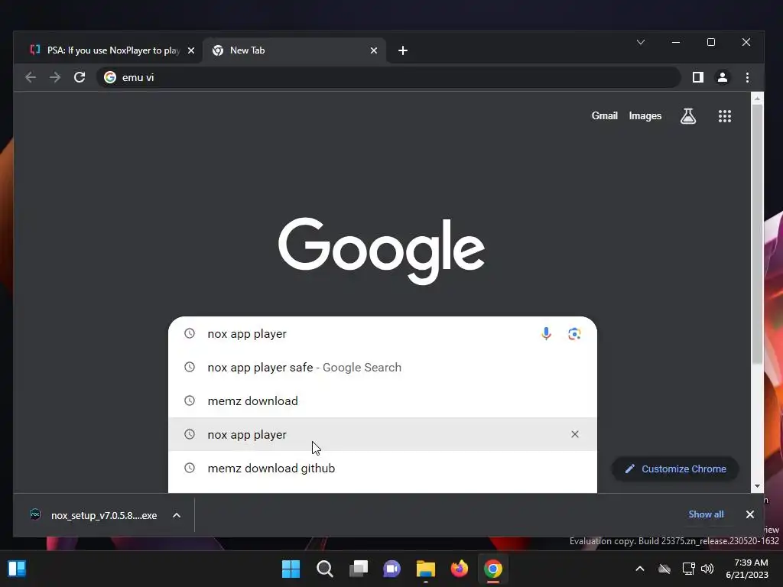783x587 pixels.
Task: Show all downloads
Action: pos(706,514)
